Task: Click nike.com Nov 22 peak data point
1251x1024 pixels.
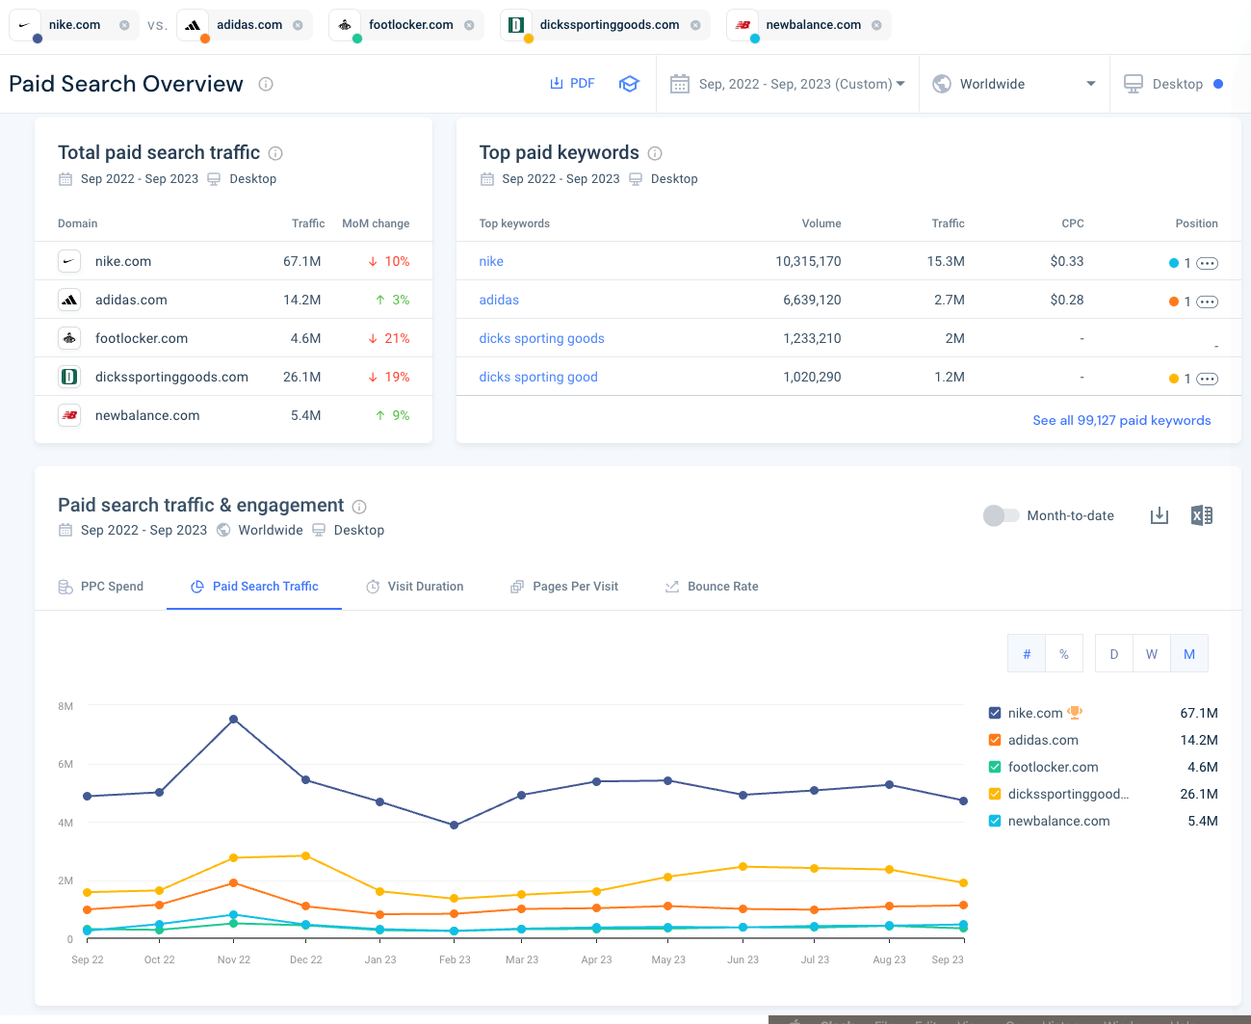Action: [233, 720]
